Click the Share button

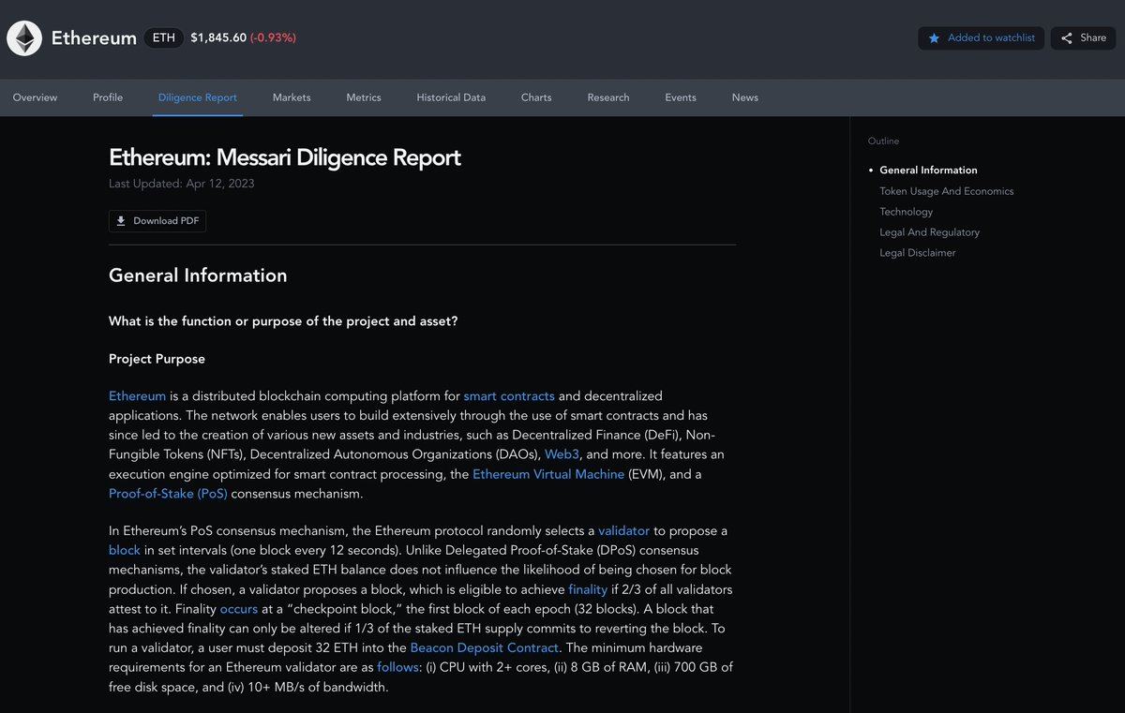point(1083,38)
